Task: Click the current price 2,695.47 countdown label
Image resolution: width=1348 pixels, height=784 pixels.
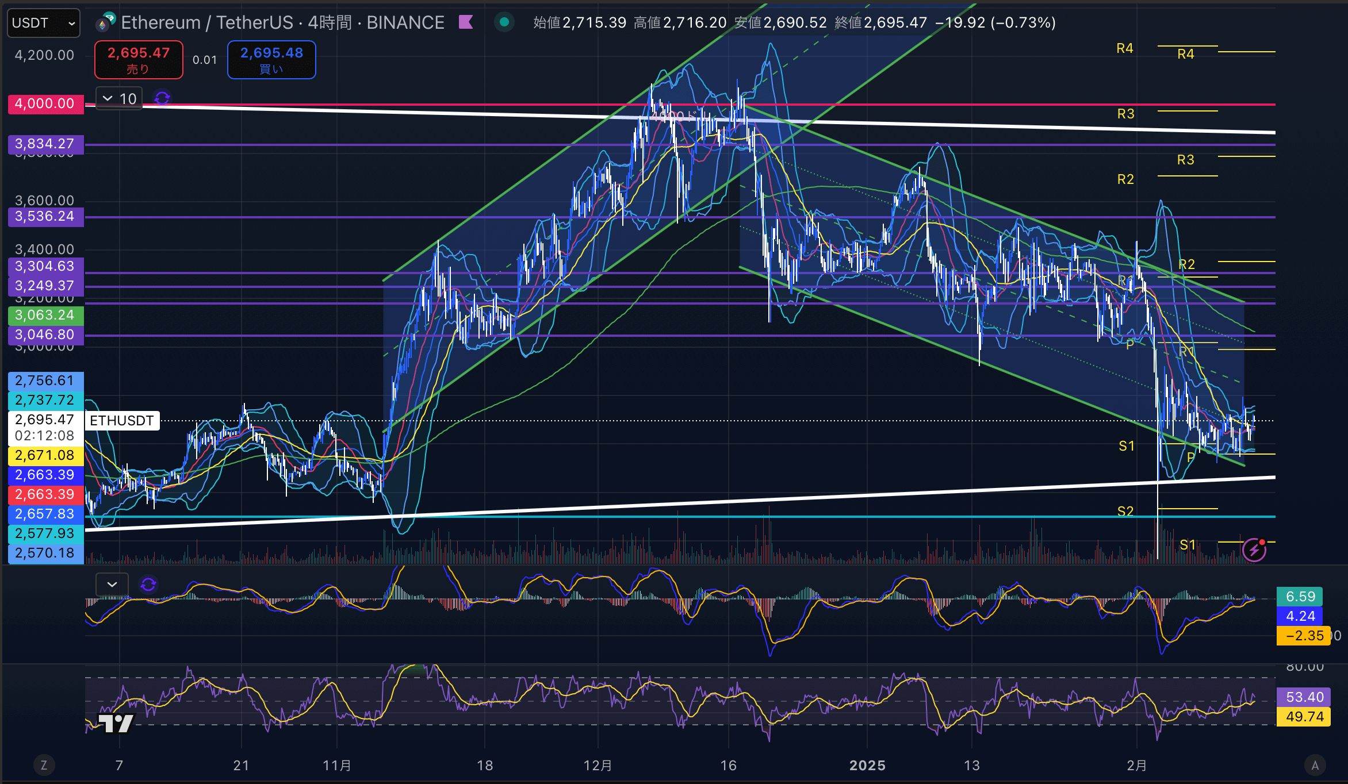Action: coord(45,428)
